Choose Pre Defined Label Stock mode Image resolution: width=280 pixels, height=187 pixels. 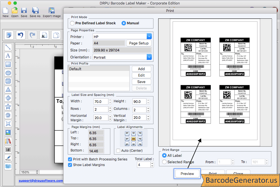pos(72,23)
